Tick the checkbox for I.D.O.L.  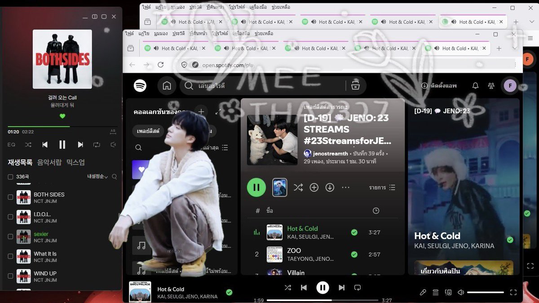[11, 217]
